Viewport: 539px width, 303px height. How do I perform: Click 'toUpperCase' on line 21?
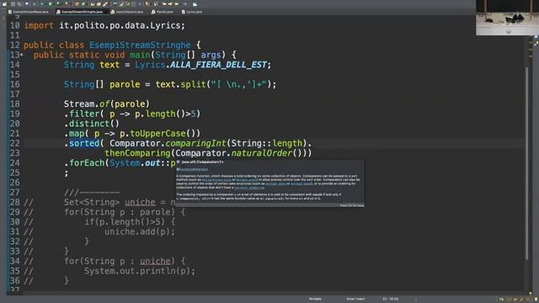[157, 134]
